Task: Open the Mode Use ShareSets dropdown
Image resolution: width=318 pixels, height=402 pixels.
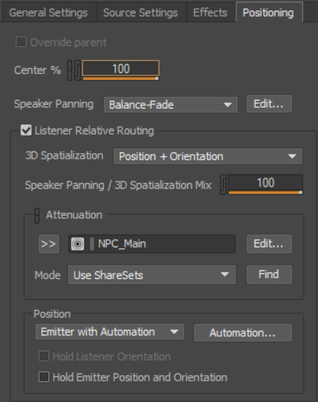Action: (x=151, y=275)
